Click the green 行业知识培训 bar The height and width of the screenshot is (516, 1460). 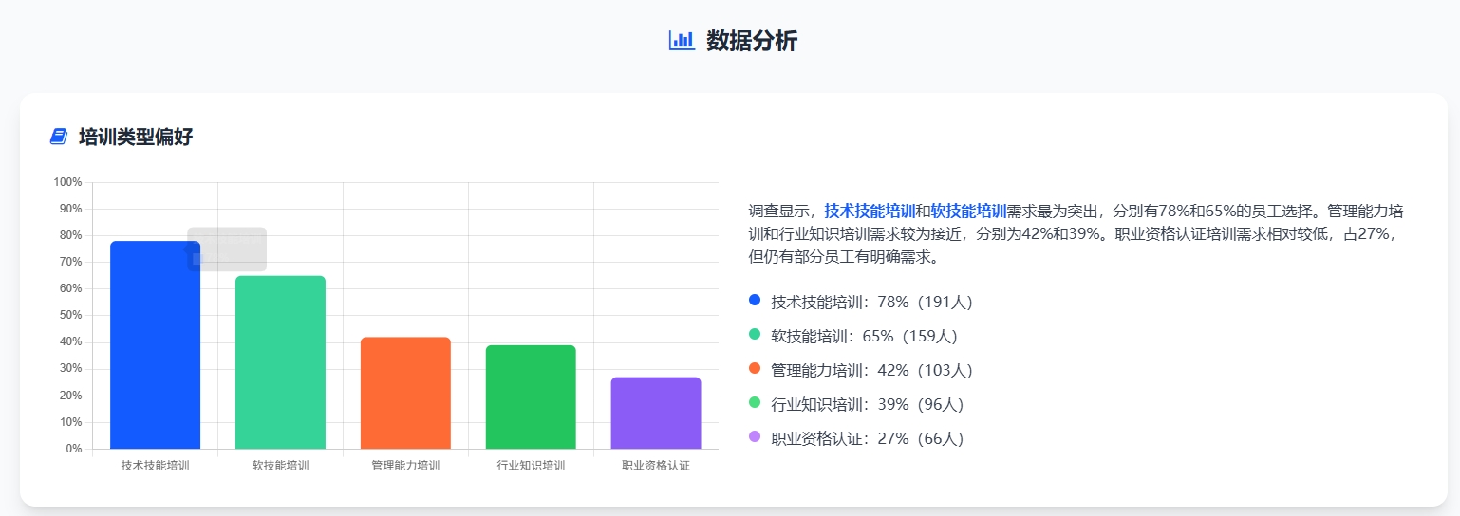531,396
